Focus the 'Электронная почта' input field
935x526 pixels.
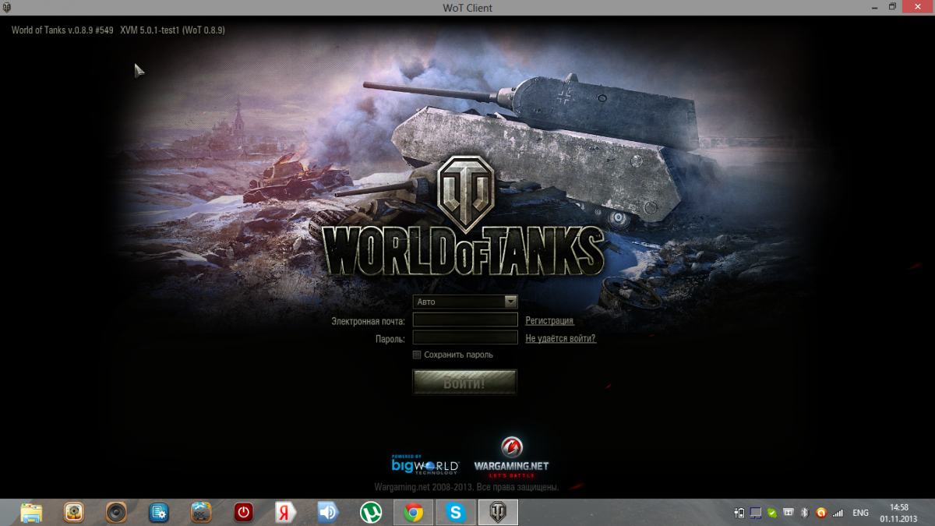[465, 319]
